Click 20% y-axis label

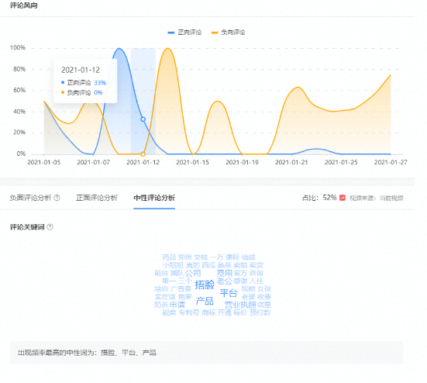[x=19, y=133]
